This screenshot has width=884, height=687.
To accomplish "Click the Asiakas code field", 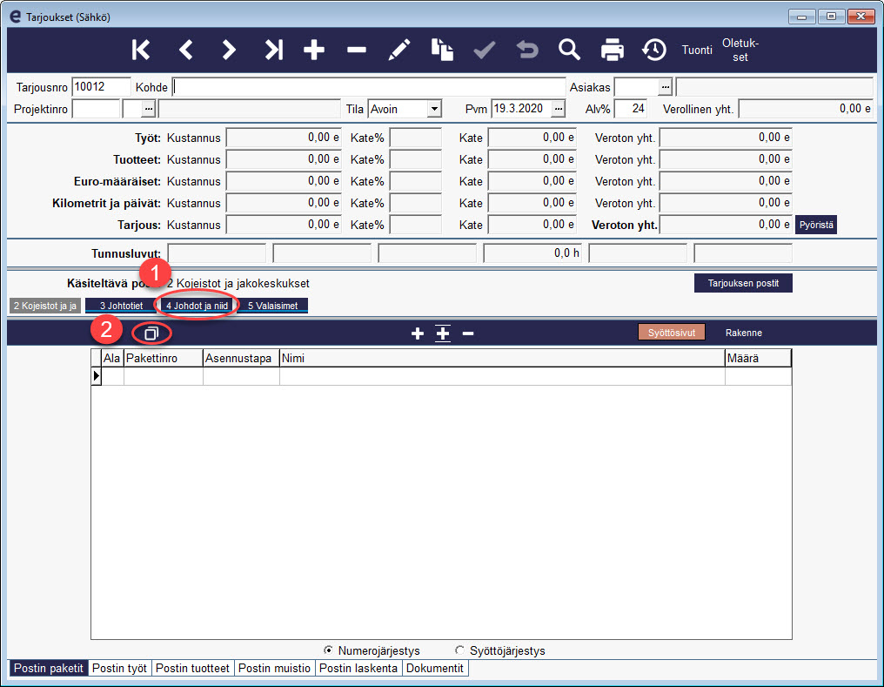I will (x=637, y=87).
